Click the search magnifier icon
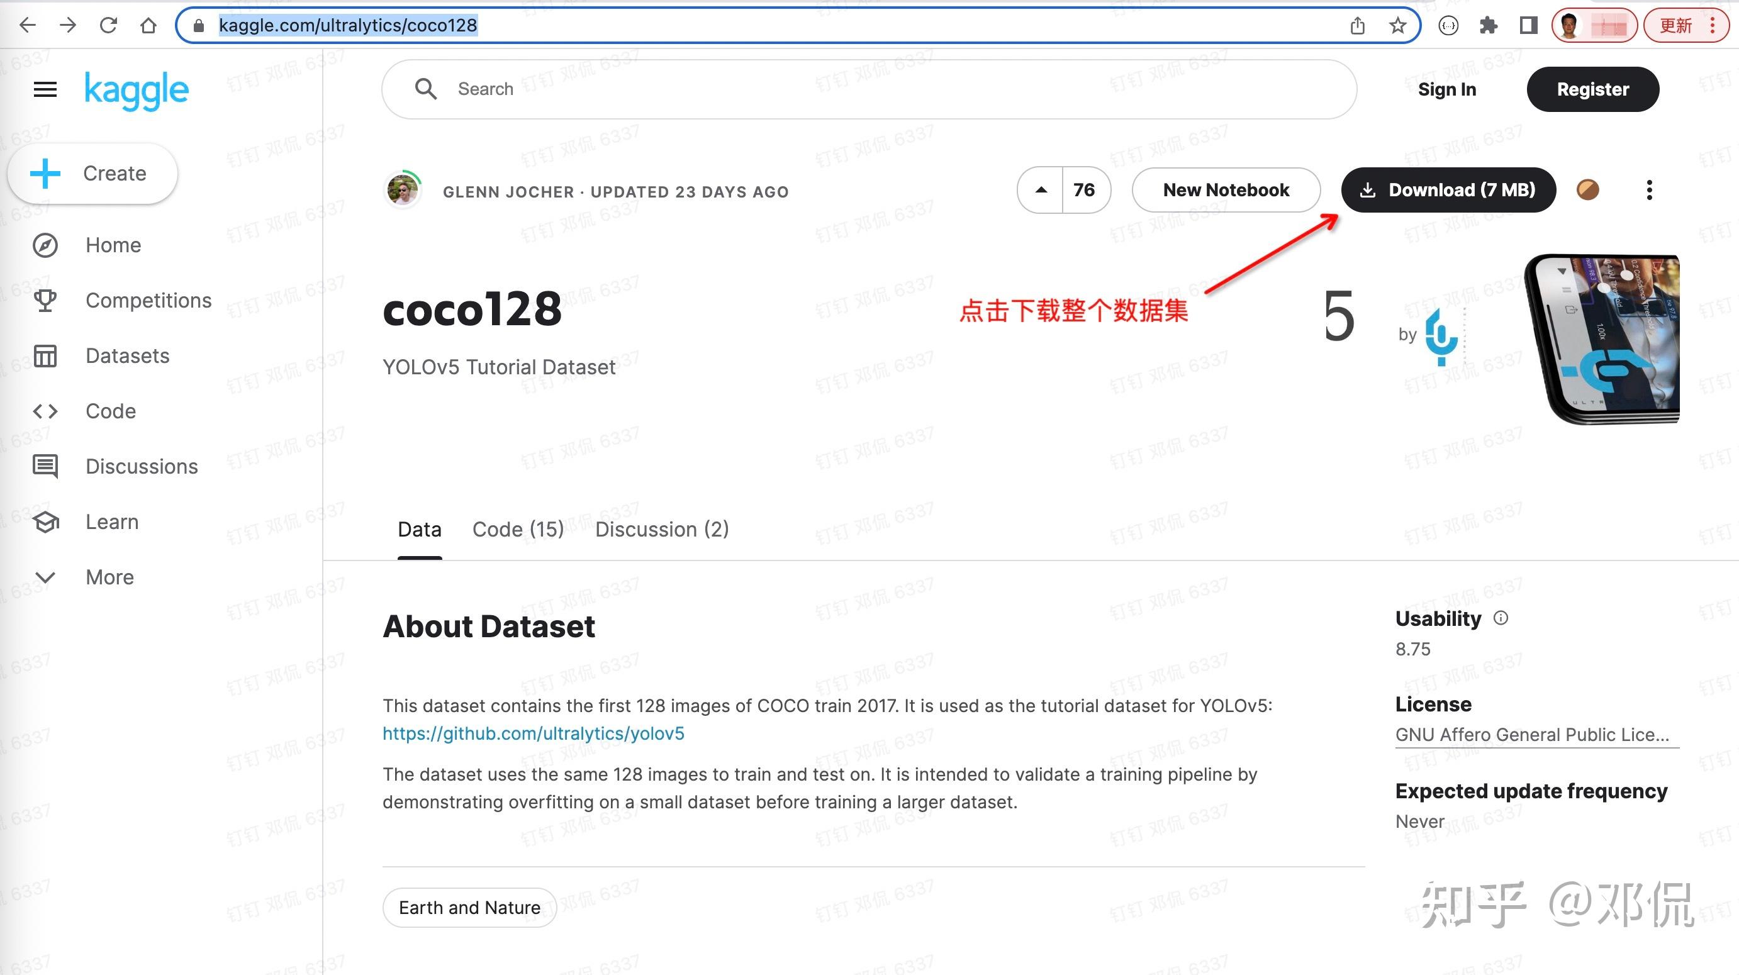 coord(425,89)
